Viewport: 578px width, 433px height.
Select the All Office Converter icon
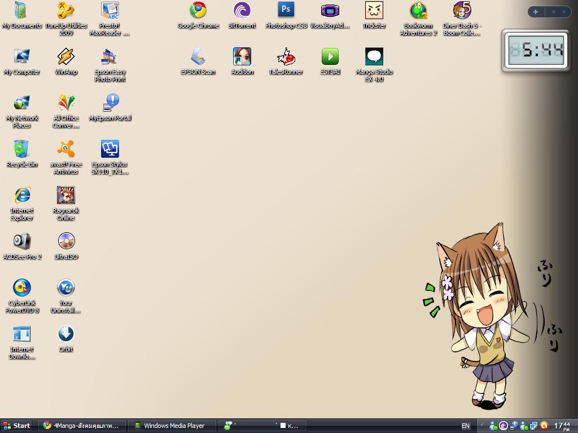66,111
